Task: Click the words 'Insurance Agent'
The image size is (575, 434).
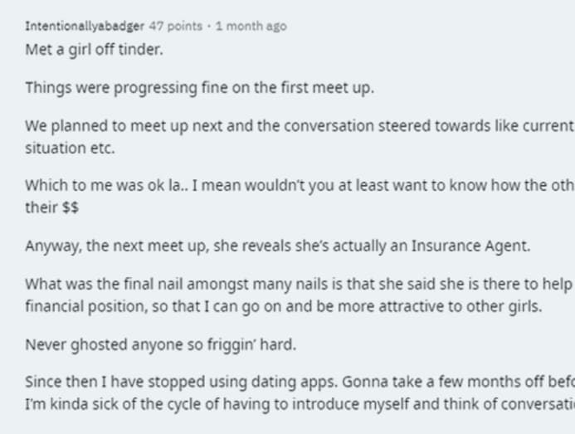Action: 470,246
